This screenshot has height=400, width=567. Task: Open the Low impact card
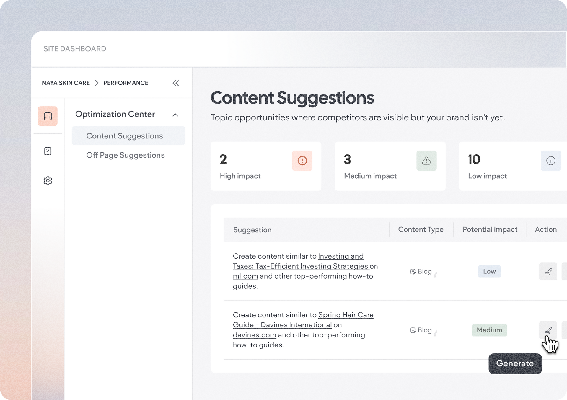(x=513, y=166)
